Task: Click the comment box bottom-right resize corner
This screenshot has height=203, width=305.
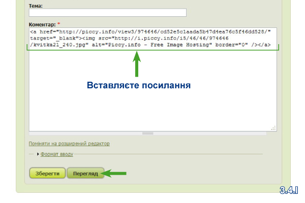Action: pyautogui.click(x=274, y=129)
